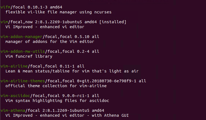This screenshot has height=120, width=206.
Task: Click 'official theme collection for vim-airline' text
Action: tap(56, 86)
